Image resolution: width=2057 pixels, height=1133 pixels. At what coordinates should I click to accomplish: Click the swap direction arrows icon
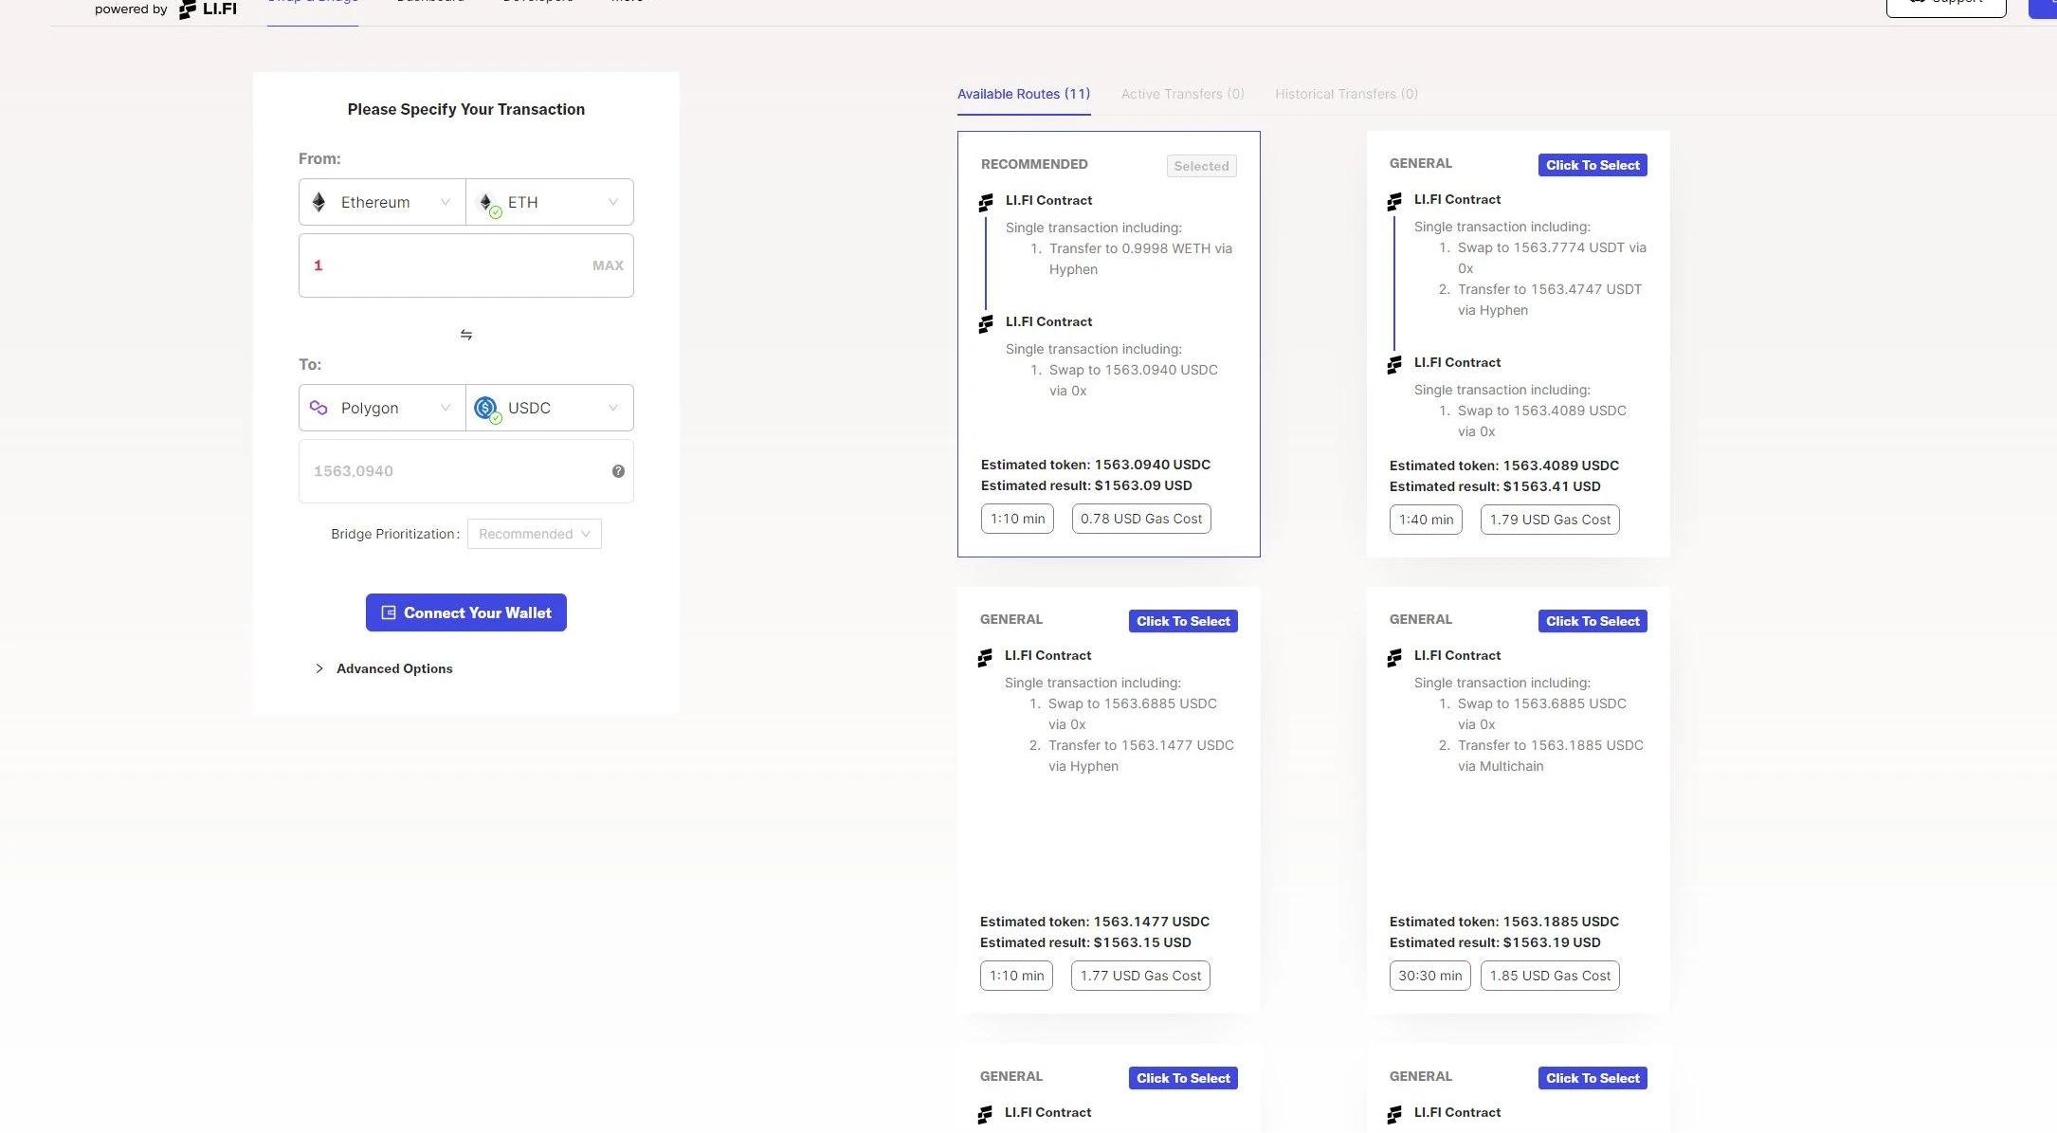pyautogui.click(x=465, y=335)
